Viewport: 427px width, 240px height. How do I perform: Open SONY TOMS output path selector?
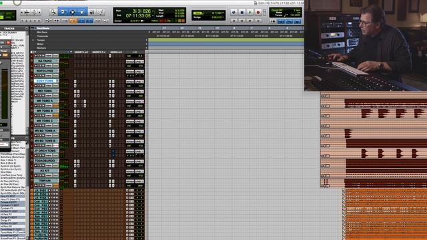tap(139, 81)
